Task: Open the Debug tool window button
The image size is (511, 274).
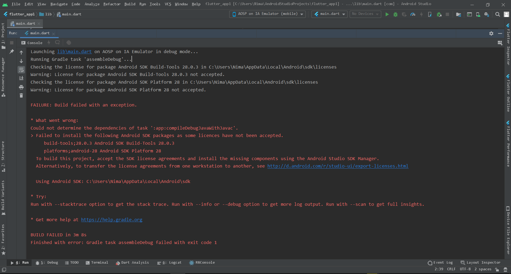Action: pos(47,263)
